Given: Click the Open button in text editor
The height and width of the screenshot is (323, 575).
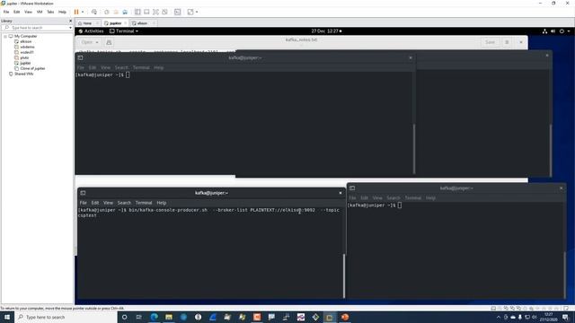Looking at the screenshot, I should click(x=87, y=42).
